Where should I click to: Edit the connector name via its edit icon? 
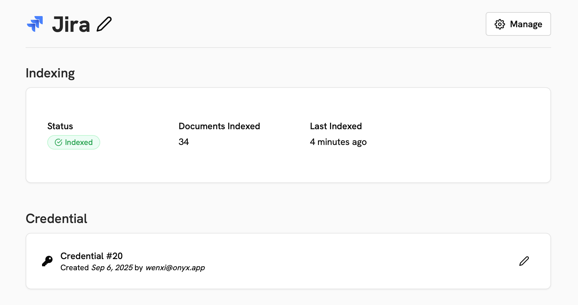104,24
